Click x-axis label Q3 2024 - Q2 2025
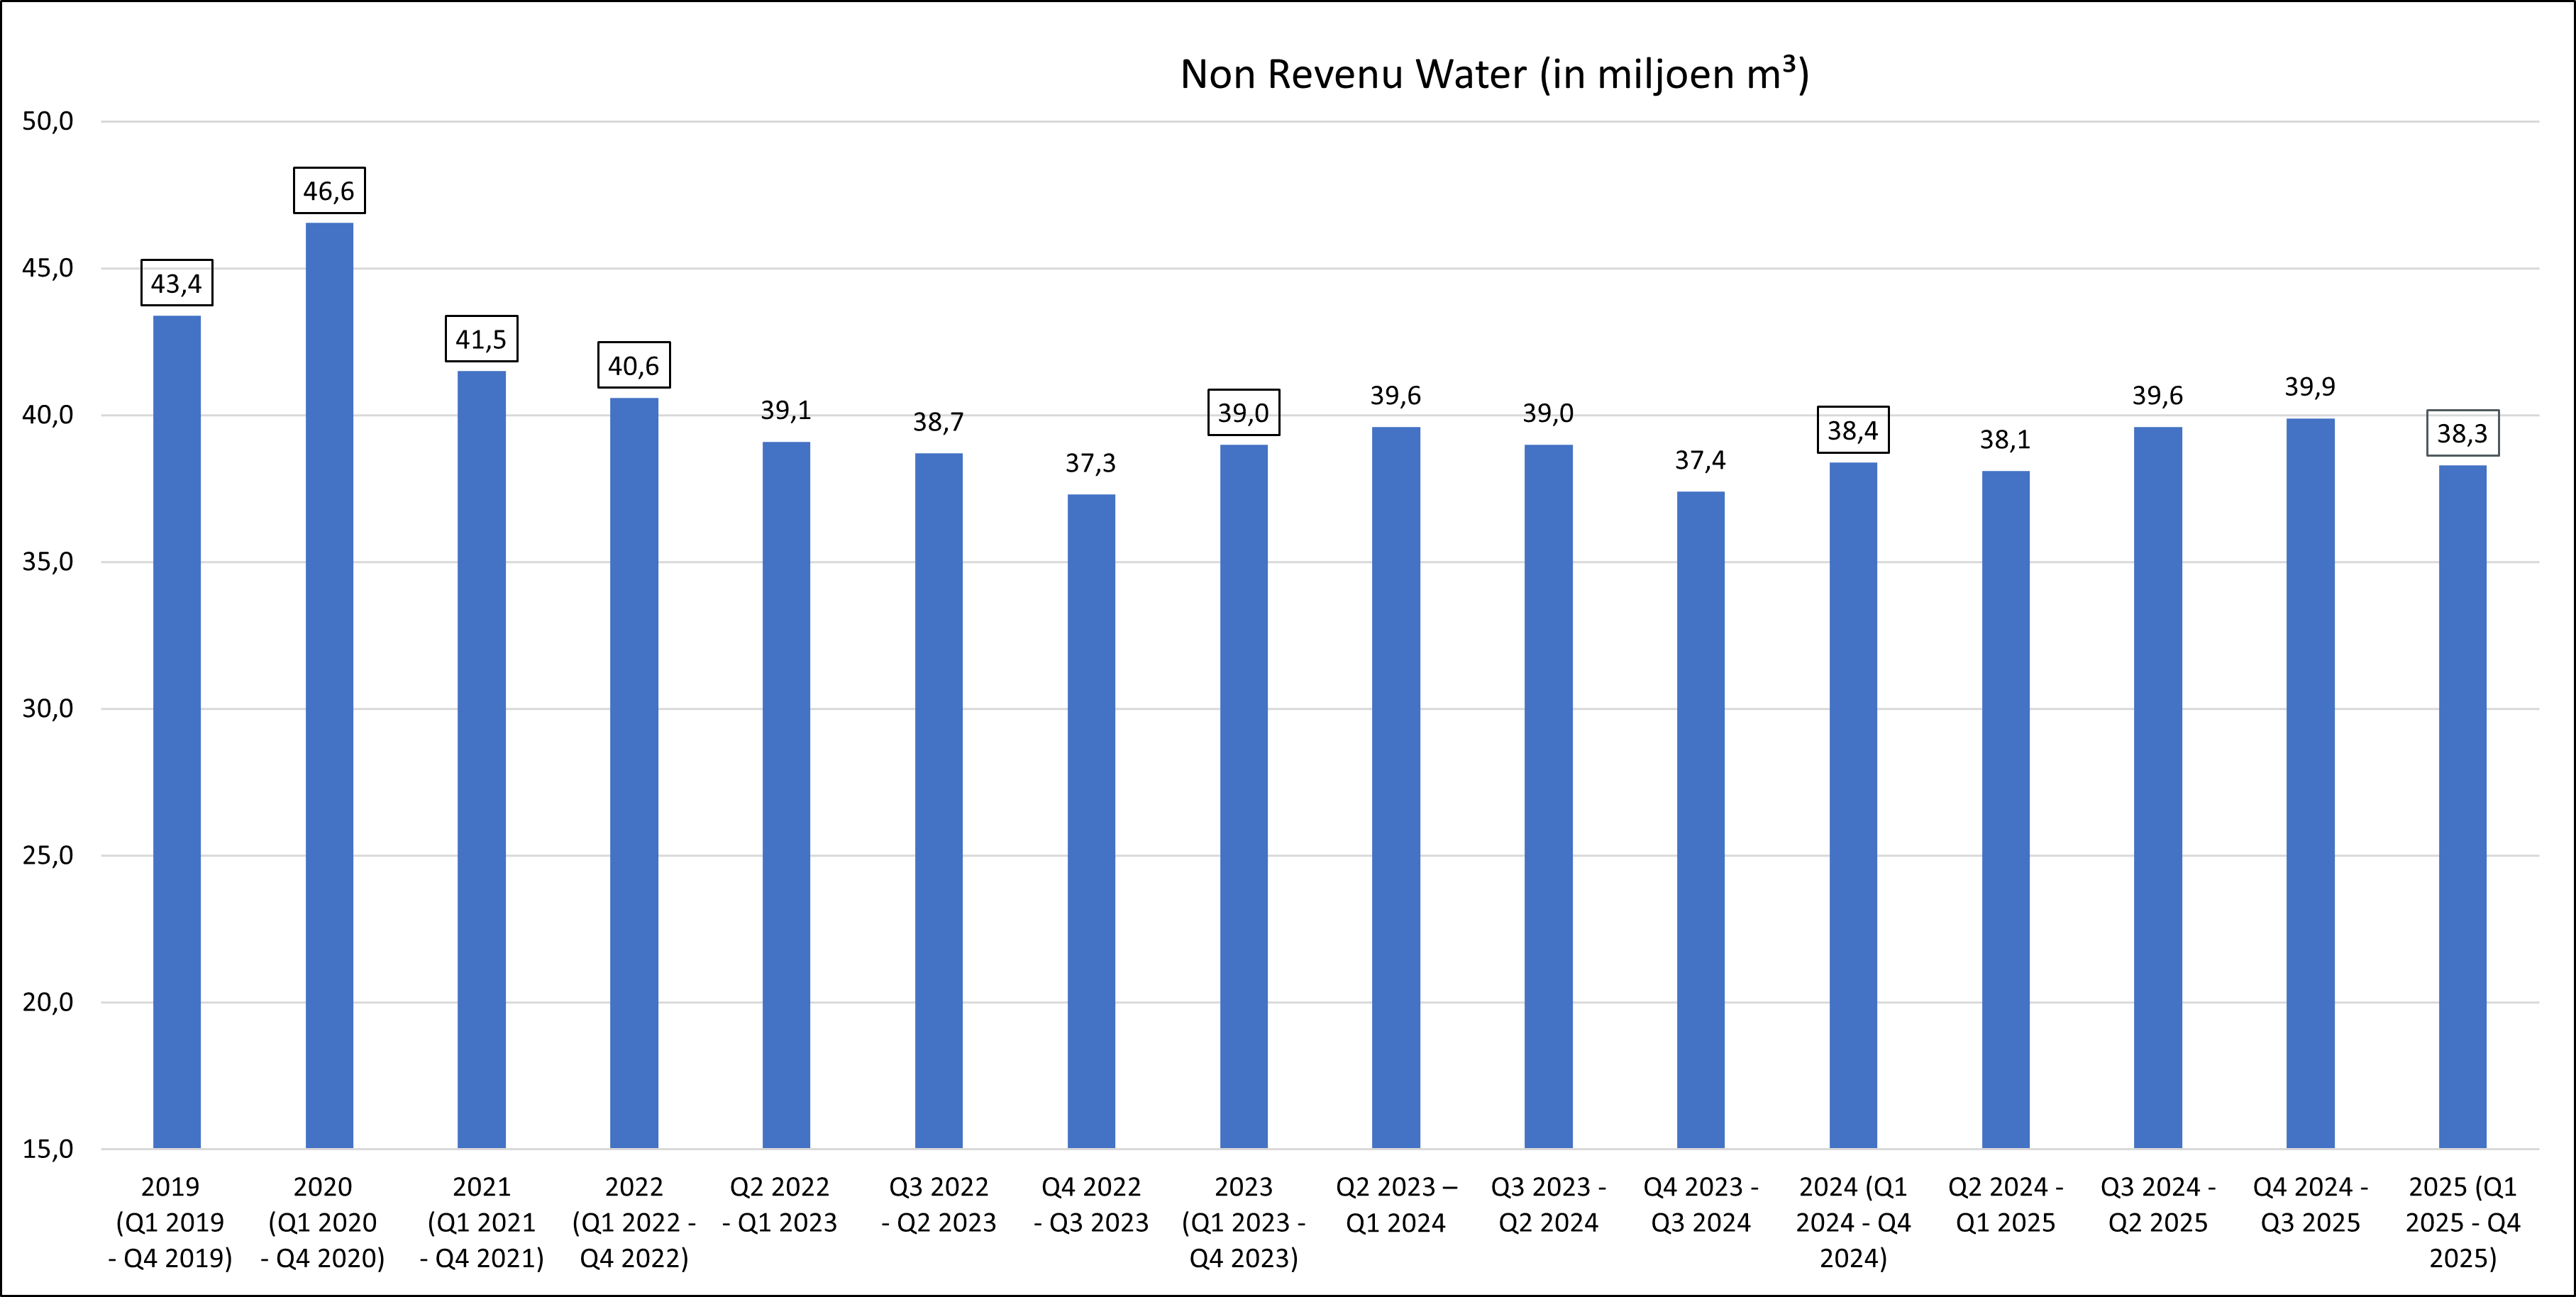Screen dimensions: 2576x1297 (2158, 1204)
